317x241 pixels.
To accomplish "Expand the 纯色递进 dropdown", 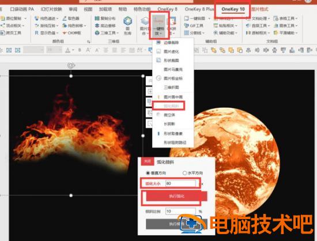I will (x=58, y=18).
